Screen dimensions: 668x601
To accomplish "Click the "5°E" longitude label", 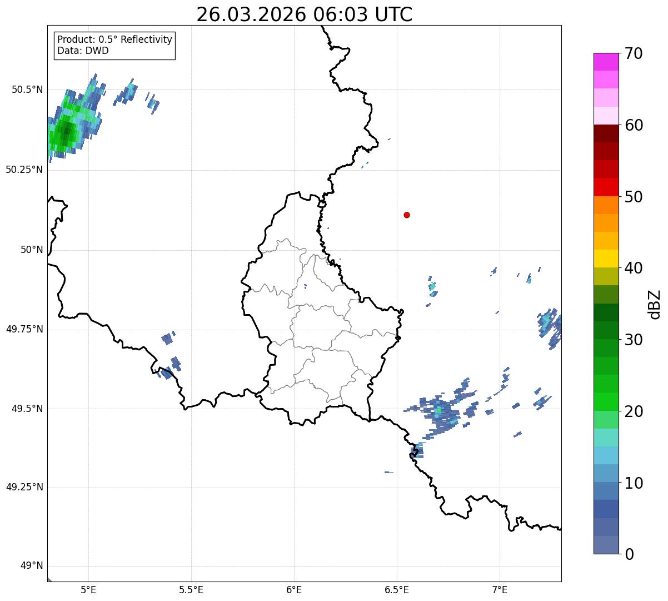I will click(x=88, y=589).
